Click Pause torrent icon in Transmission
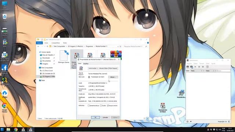The height and width of the screenshot is (132, 235). click(x=199, y=67)
